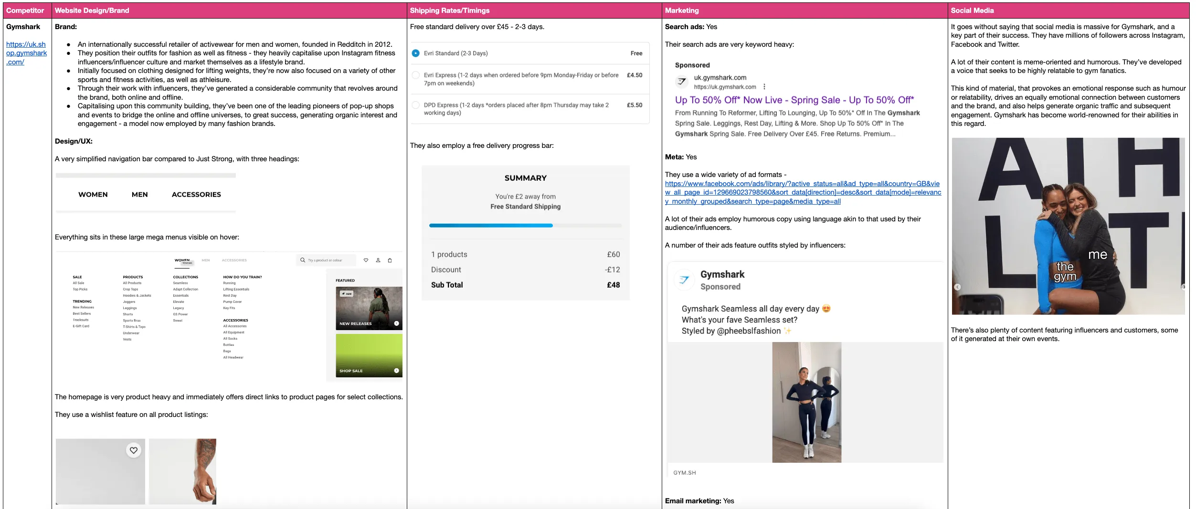
Task: Click the previous arrow on the social media image
Action: pyautogui.click(x=957, y=287)
